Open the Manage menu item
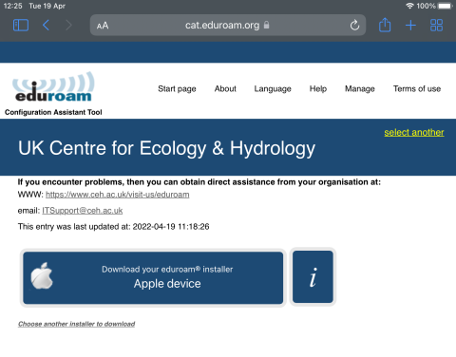456x357 pixels. click(360, 88)
